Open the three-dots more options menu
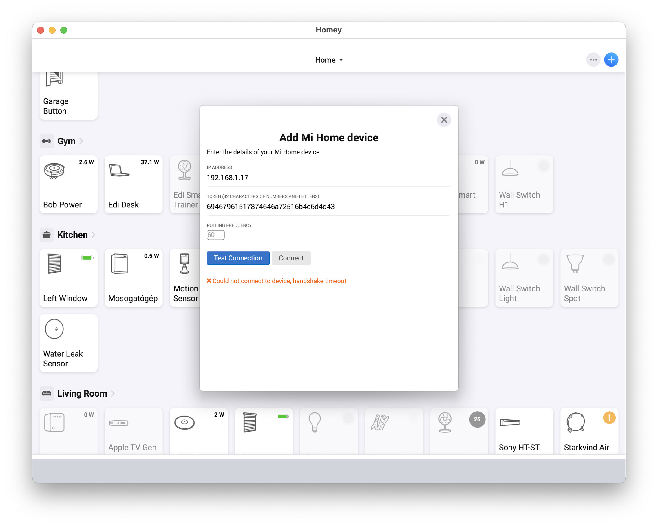The height and width of the screenshot is (526, 658). pos(593,60)
